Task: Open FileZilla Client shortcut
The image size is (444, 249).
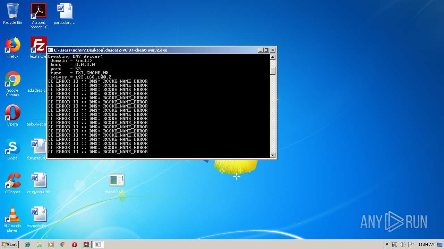Action: pyautogui.click(x=37, y=48)
